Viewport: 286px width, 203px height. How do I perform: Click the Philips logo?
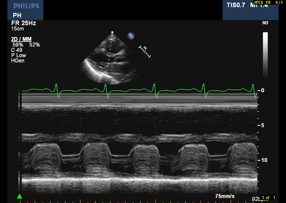26,6
